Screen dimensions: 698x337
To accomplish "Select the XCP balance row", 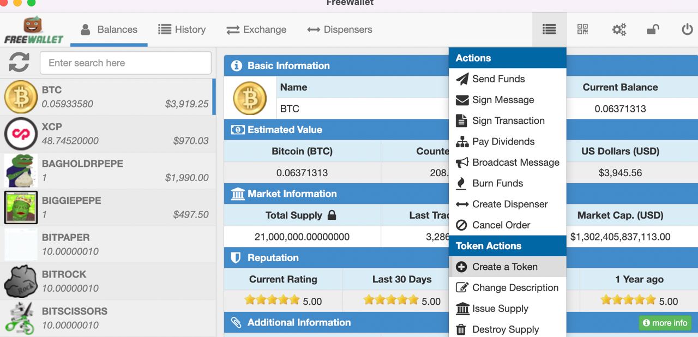I will [108, 134].
